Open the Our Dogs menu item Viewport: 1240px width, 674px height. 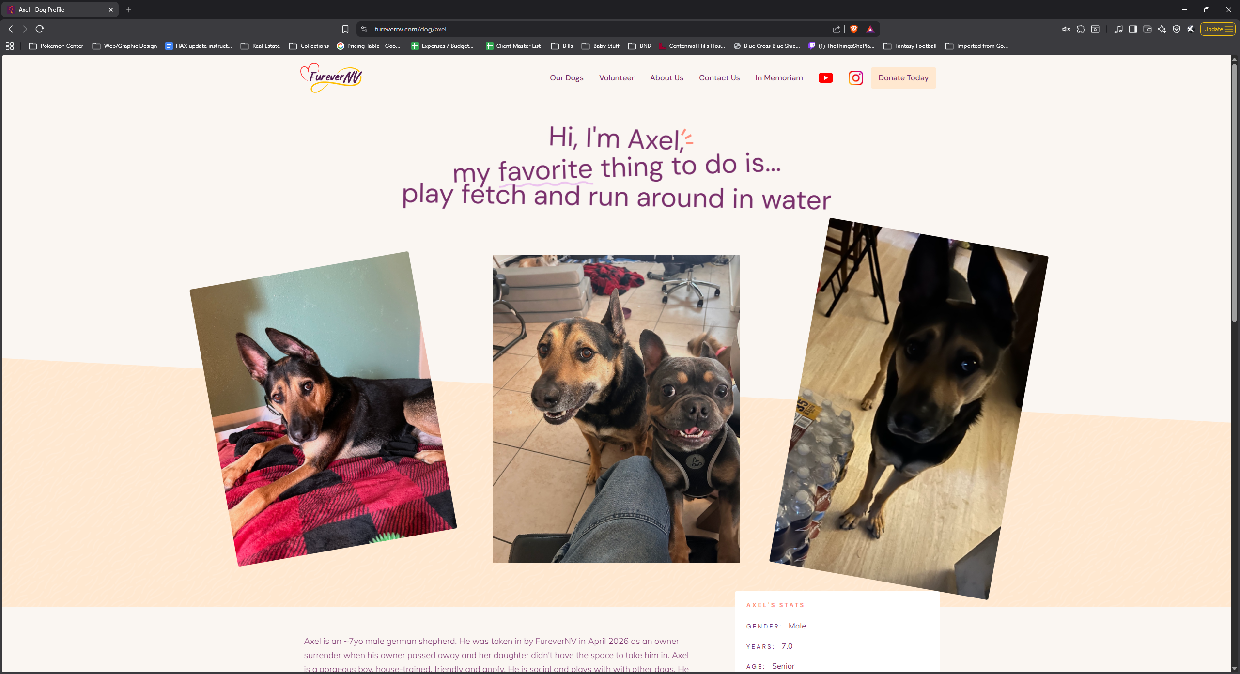click(x=566, y=78)
